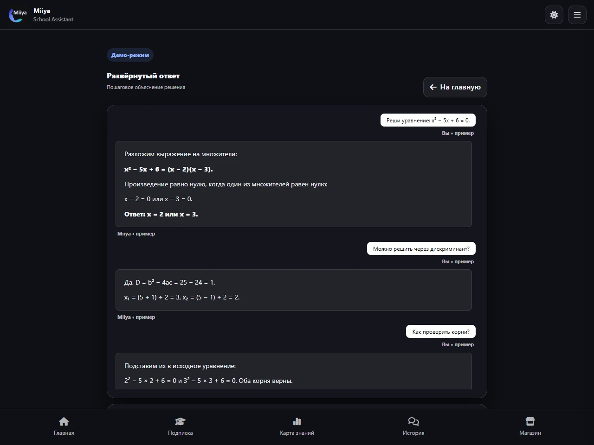The height and width of the screenshot is (445, 594).
Task: Click the line 'Да. D = b² − 4ac = 25 − 24 = 1.'
Action: tap(169, 282)
